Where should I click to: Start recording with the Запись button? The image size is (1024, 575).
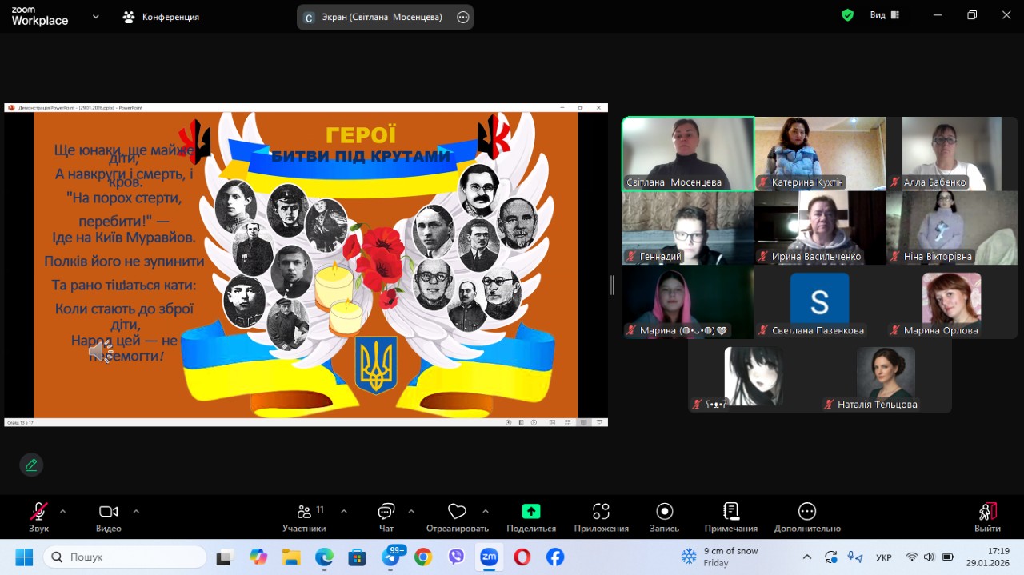coord(664,517)
